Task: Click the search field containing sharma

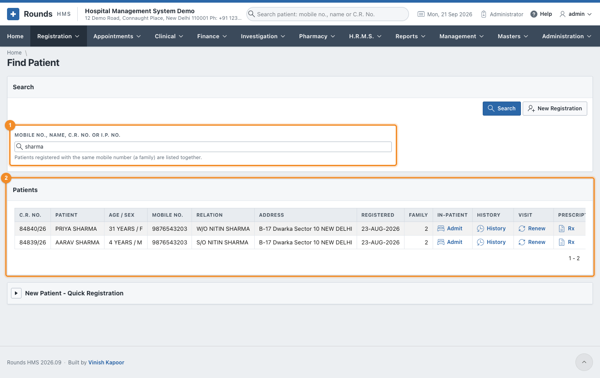Action: tap(203, 147)
